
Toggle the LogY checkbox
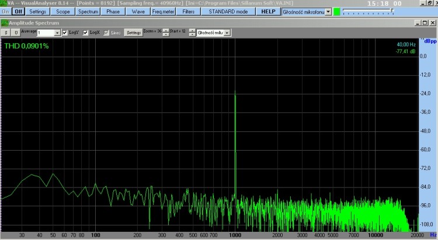[x=65, y=33]
